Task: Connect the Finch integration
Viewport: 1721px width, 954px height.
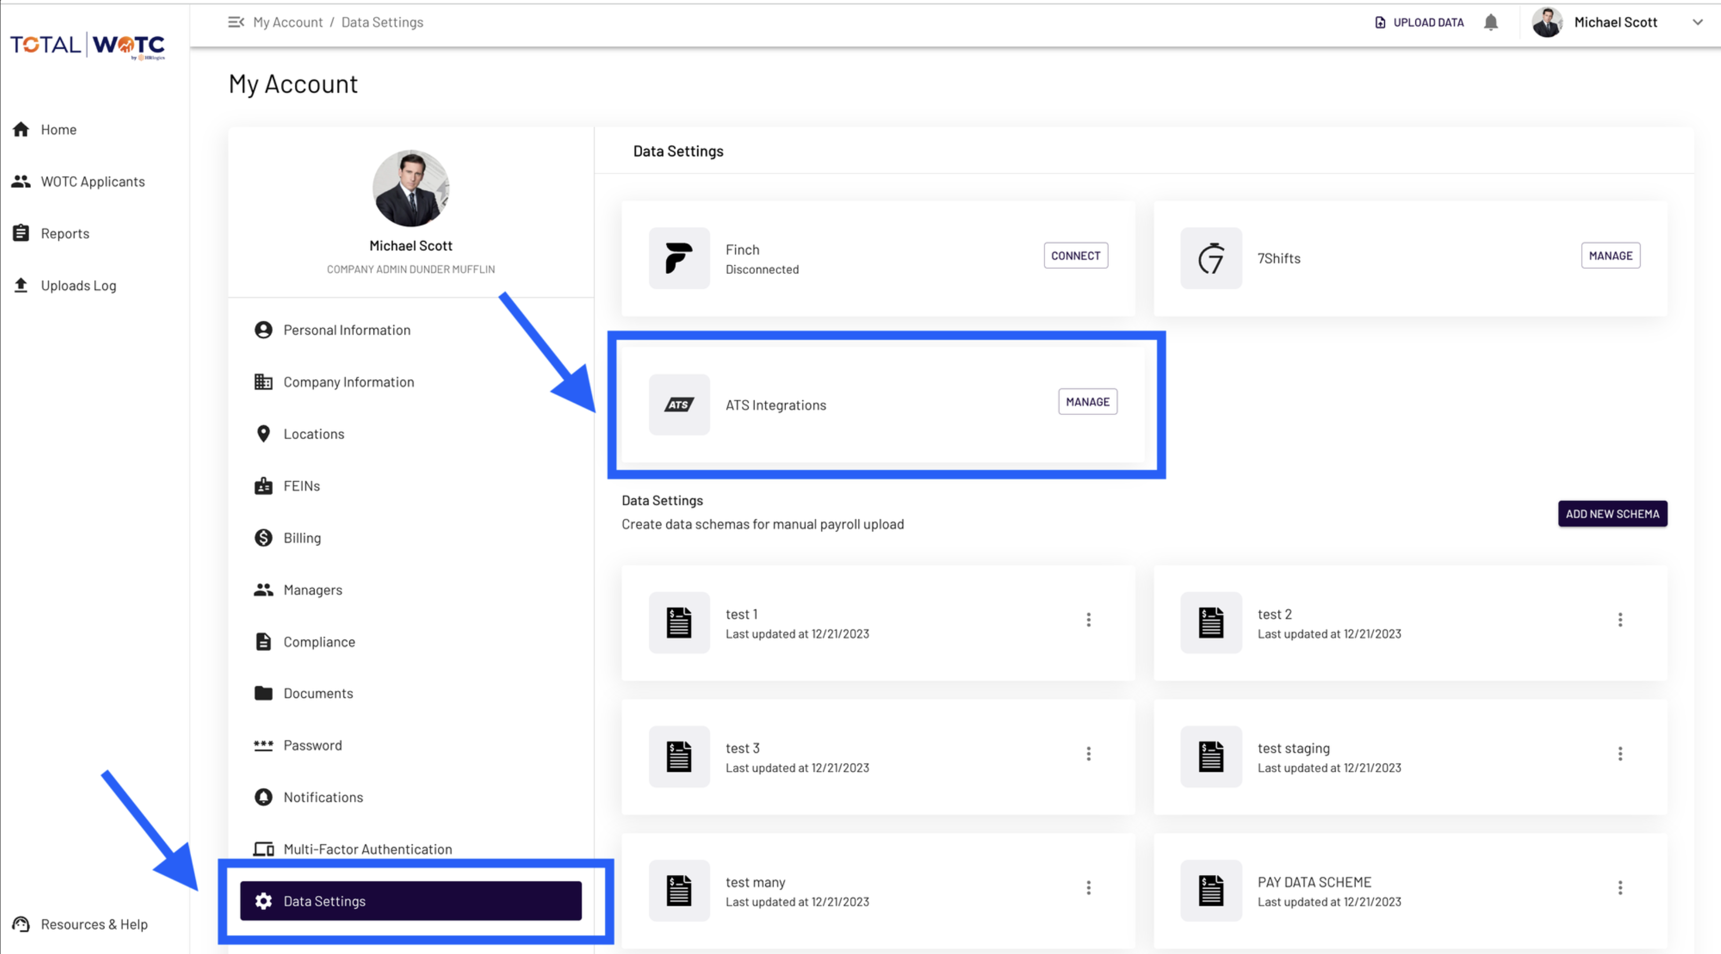Action: (1076, 256)
